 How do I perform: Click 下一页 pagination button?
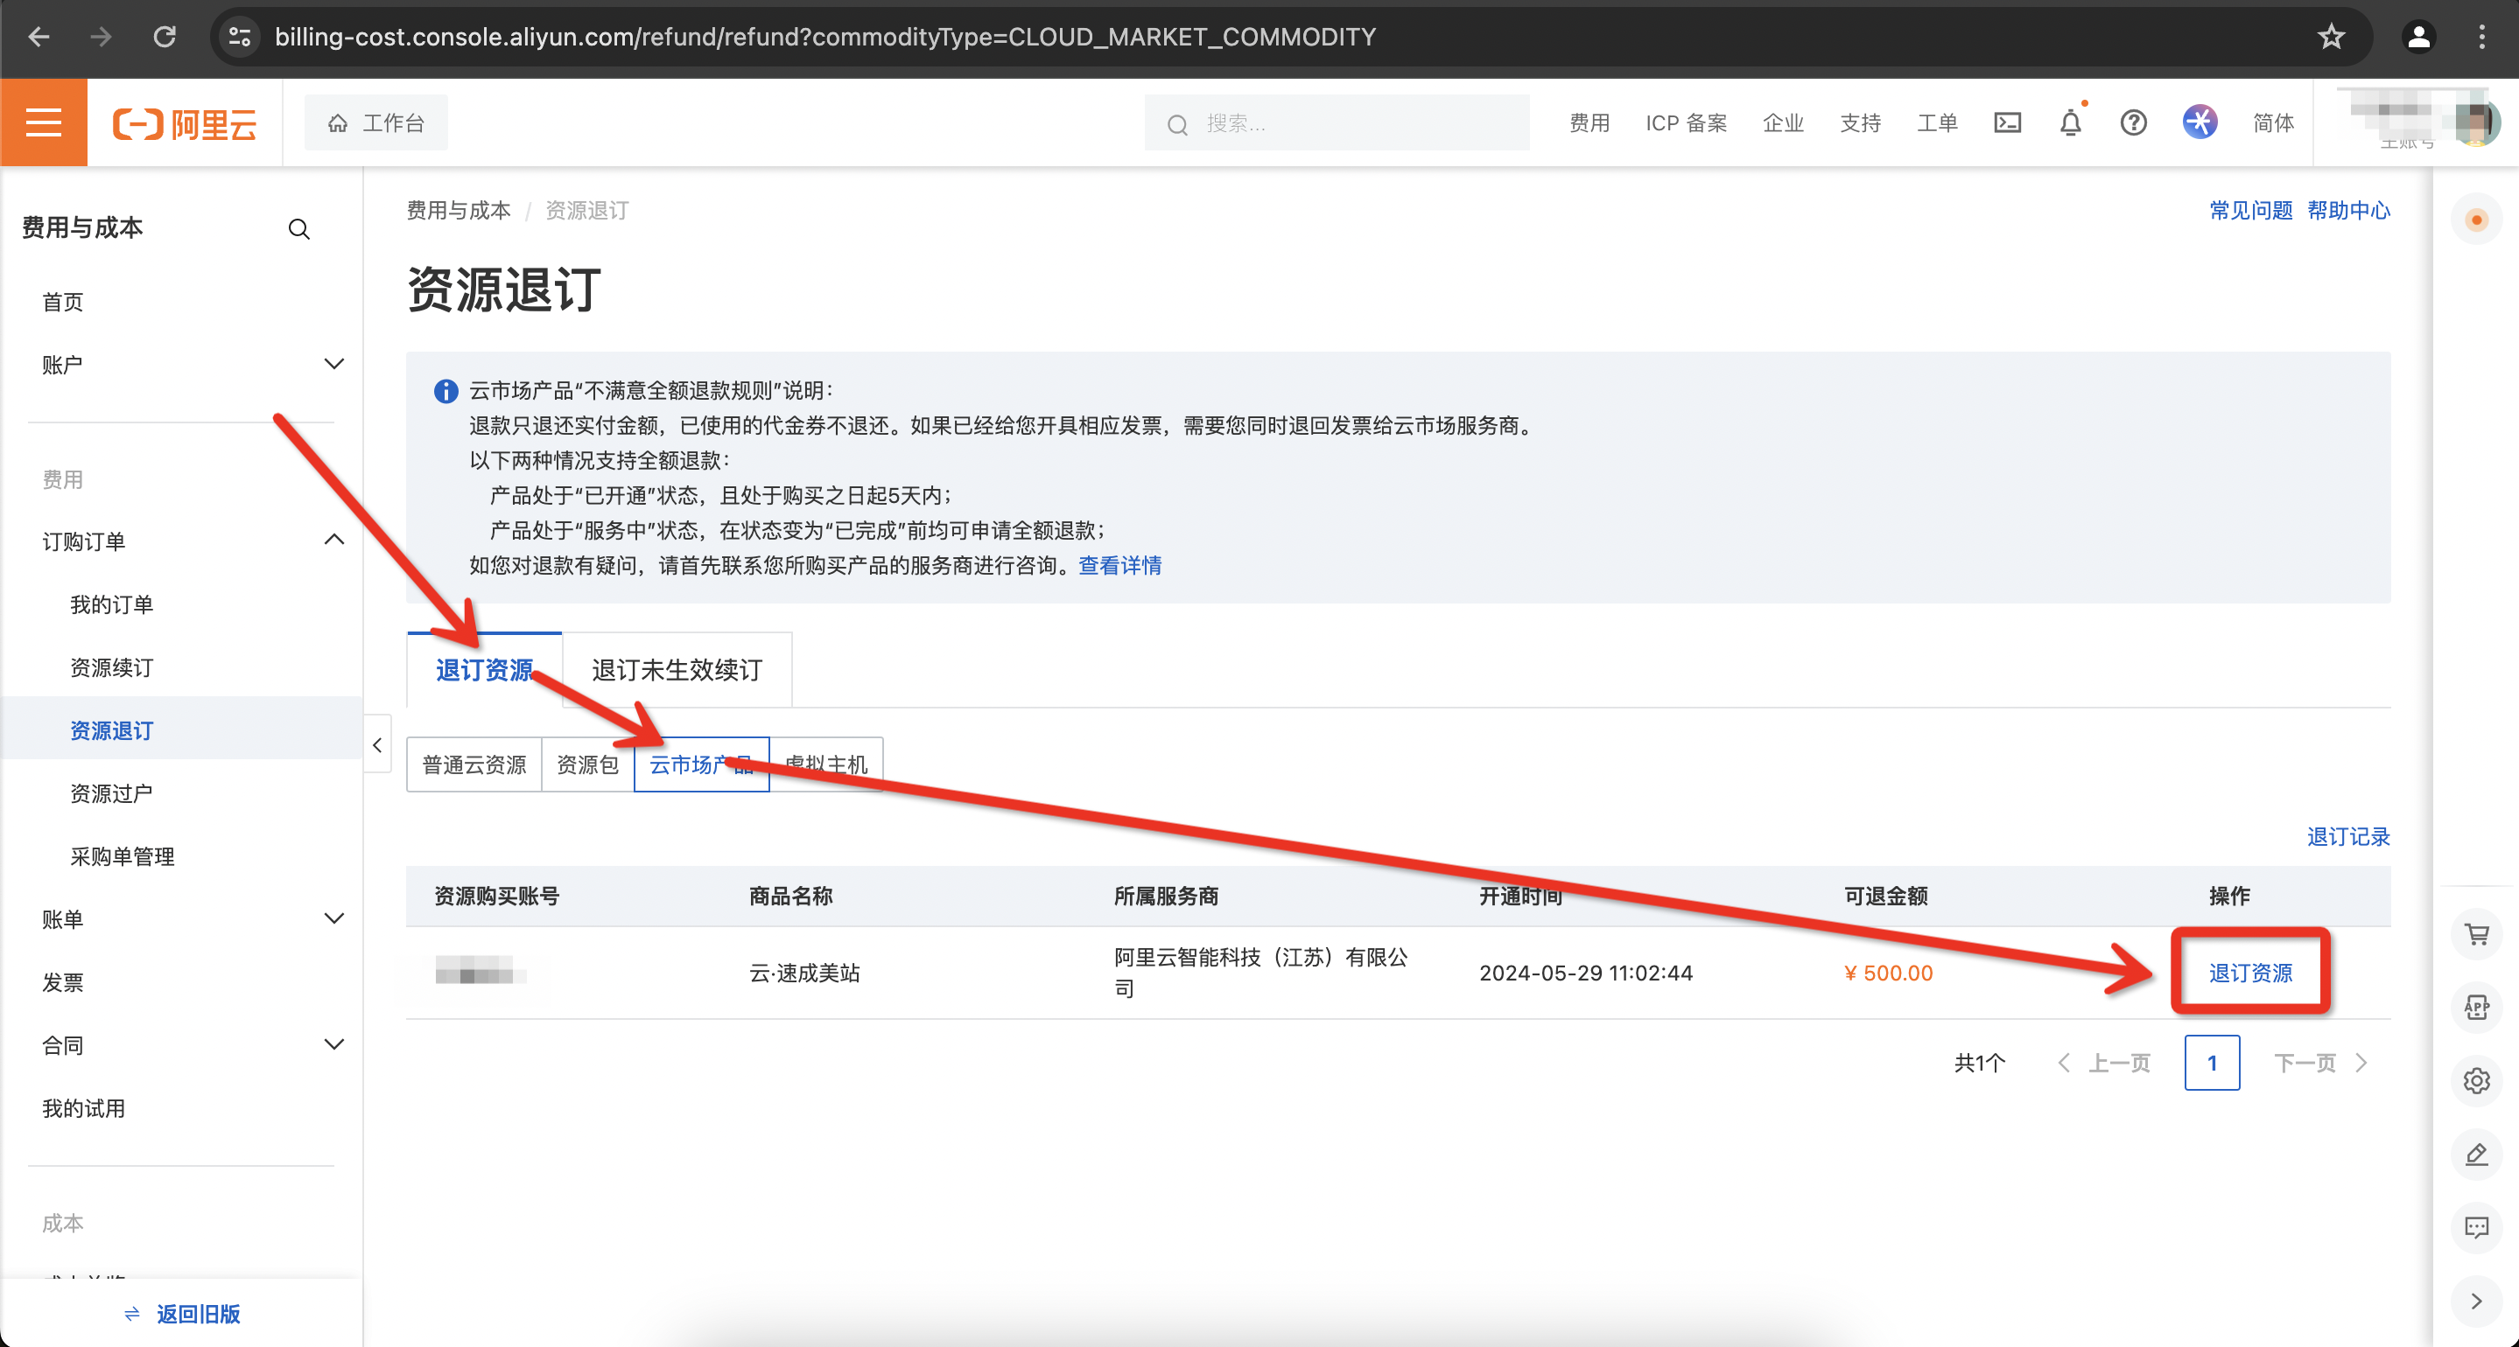click(x=2320, y=1063)
